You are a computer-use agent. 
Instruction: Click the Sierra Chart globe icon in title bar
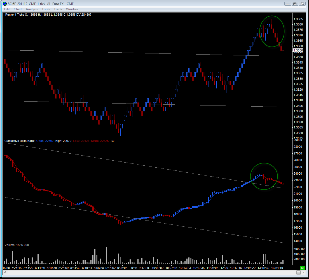pyautogui.click(x=5, y=4)
